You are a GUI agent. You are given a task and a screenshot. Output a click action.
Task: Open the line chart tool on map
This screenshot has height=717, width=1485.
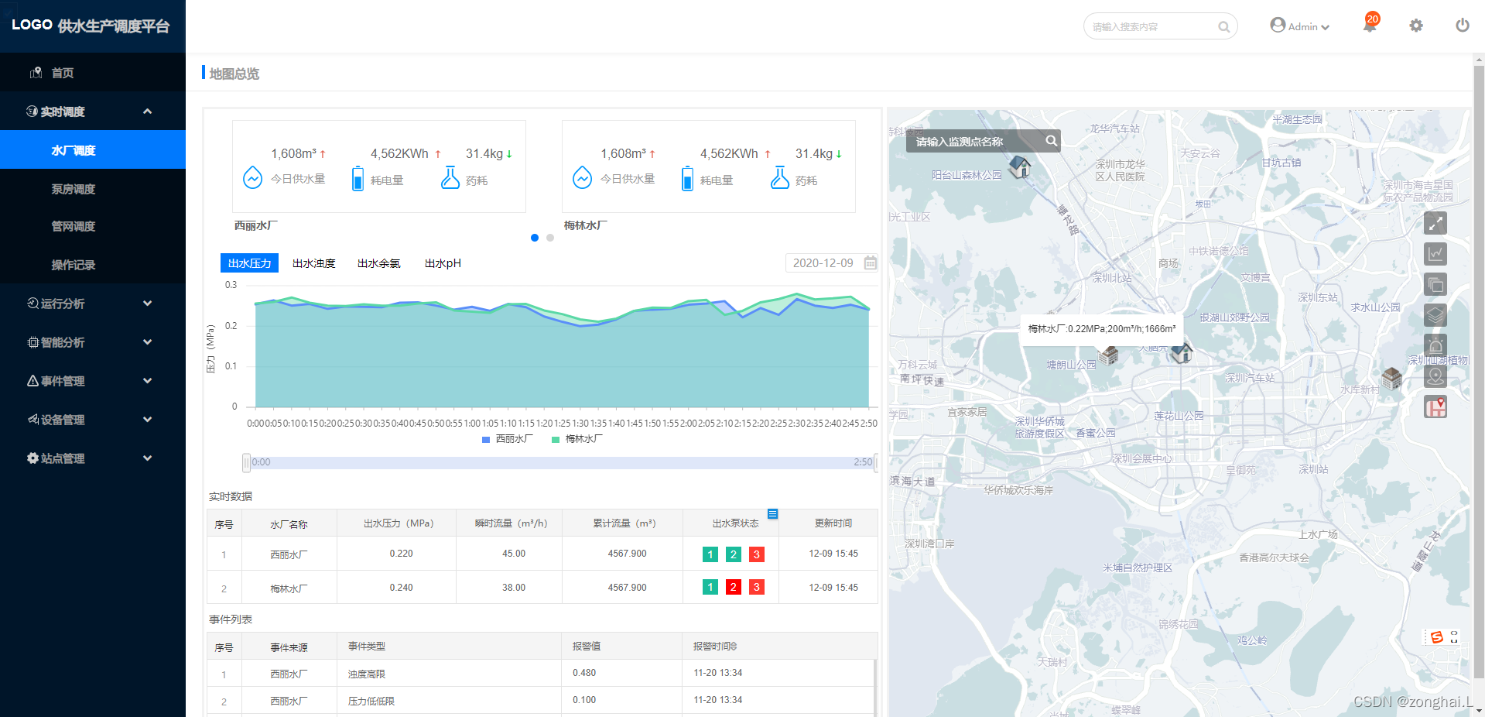click(1435, 254)
